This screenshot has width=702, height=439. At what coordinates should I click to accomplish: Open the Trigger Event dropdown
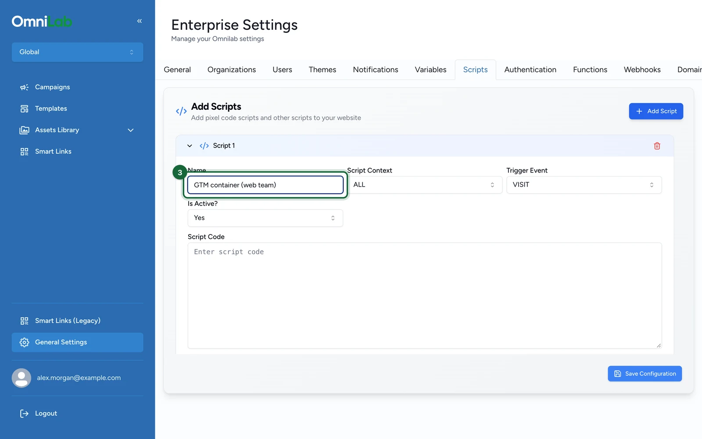[x=584, y=185]
